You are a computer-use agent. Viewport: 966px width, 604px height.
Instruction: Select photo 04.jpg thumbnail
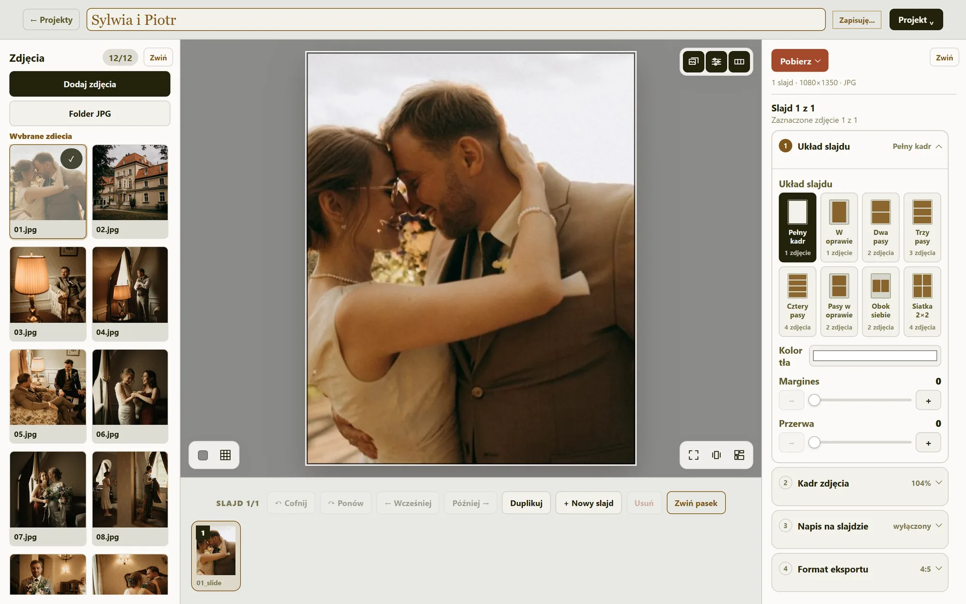tap(130, 294)
